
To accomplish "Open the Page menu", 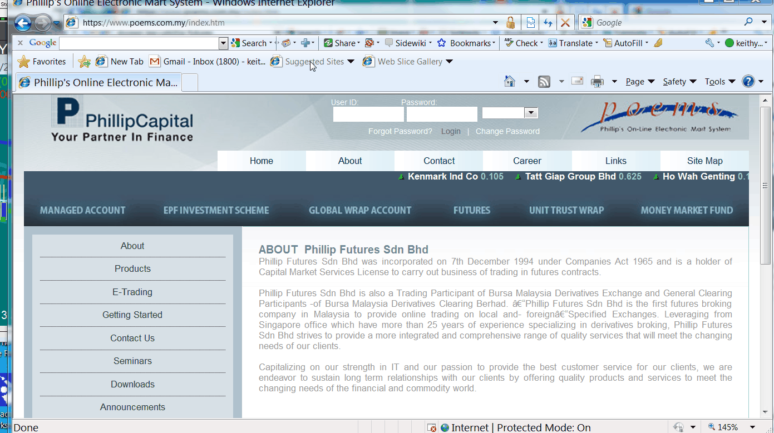I will coord(640,82).
